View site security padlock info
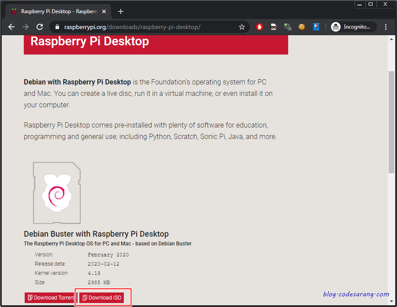The height and width of the screenshot is (307, 397). click(57, 27)
